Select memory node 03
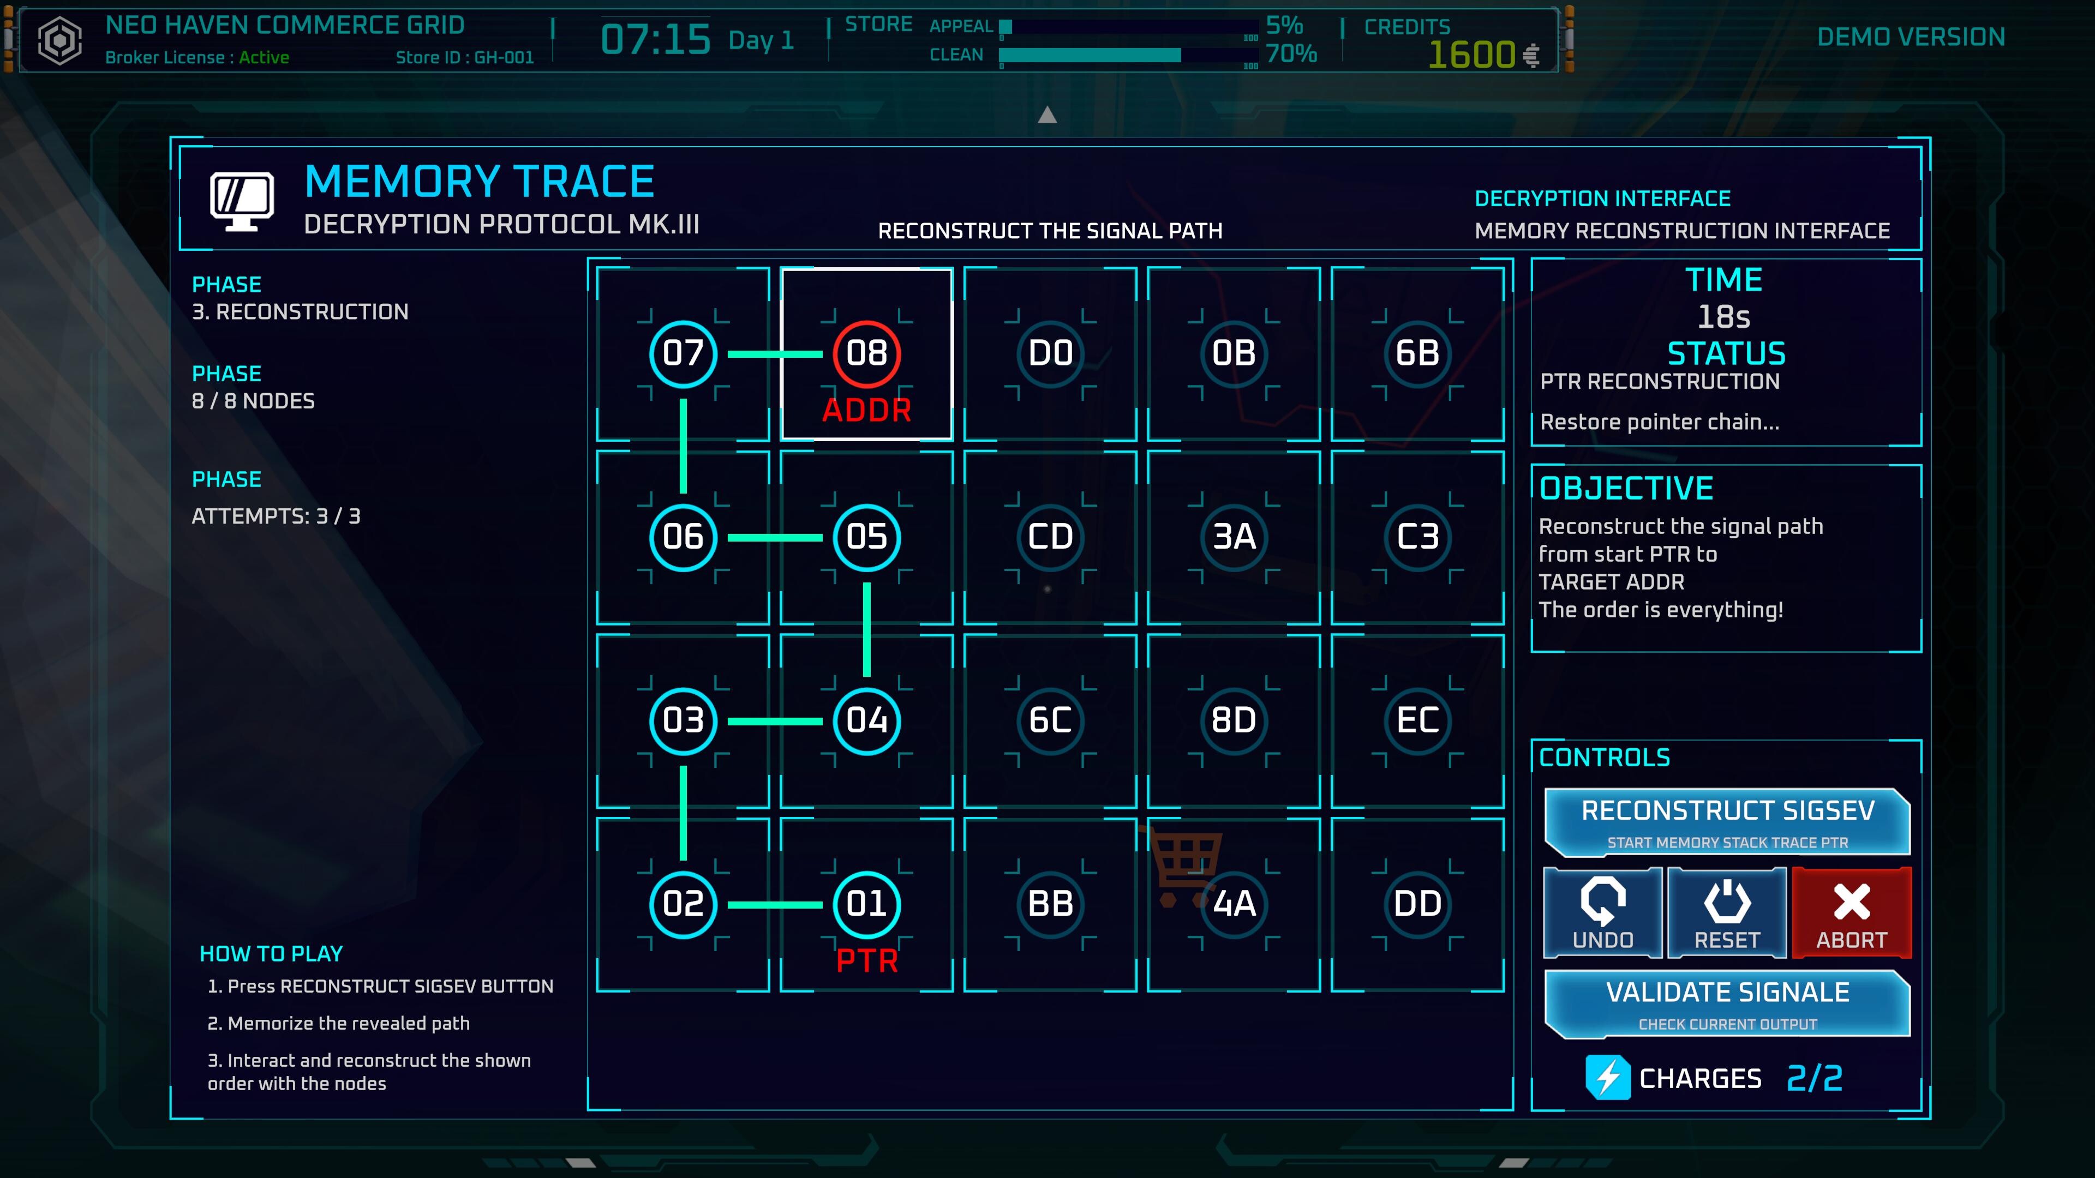The width and height of the screenshot is (2095, 1178). point(683,720)
